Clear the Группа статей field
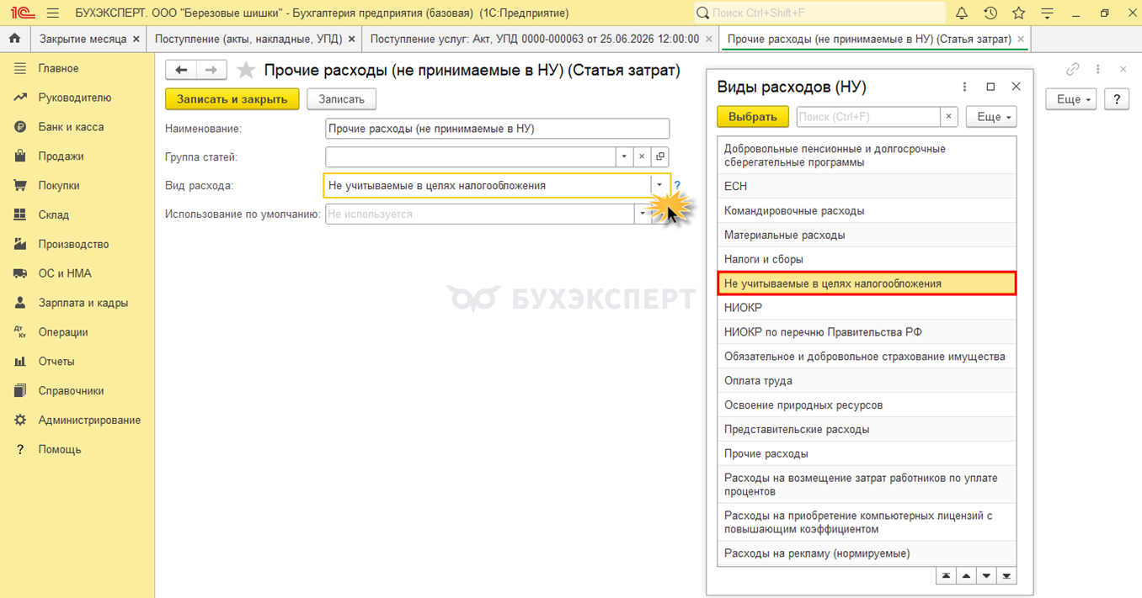The height and width of the screenshot is (598, 1142). point(642,156)
